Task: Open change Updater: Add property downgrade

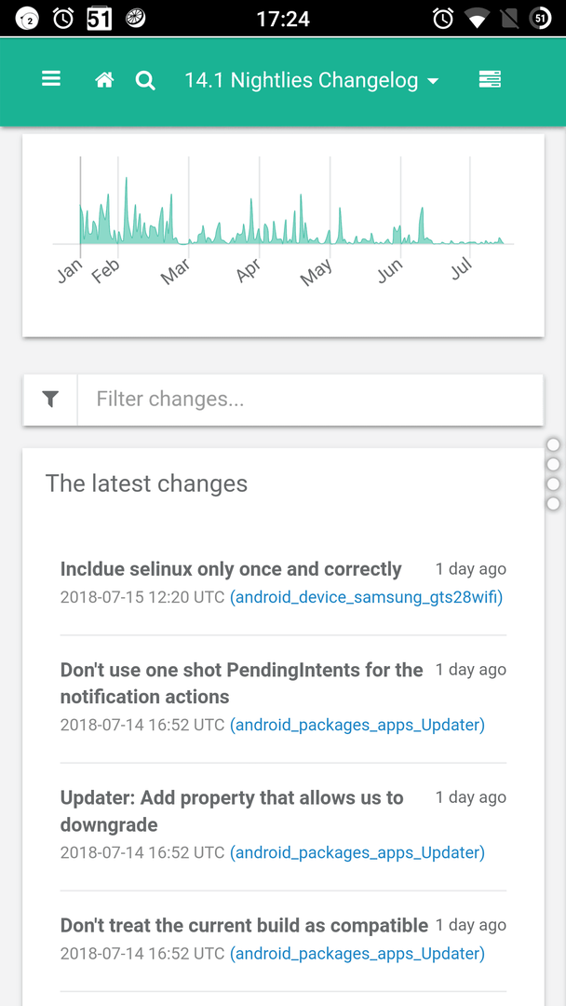Action: 232,811
